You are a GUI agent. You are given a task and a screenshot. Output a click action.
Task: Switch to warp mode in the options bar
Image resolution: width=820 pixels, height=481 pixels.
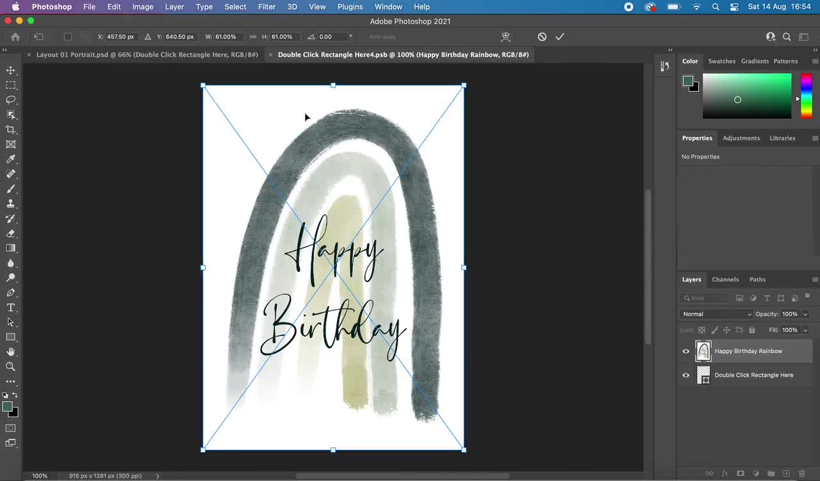(506, 37)
